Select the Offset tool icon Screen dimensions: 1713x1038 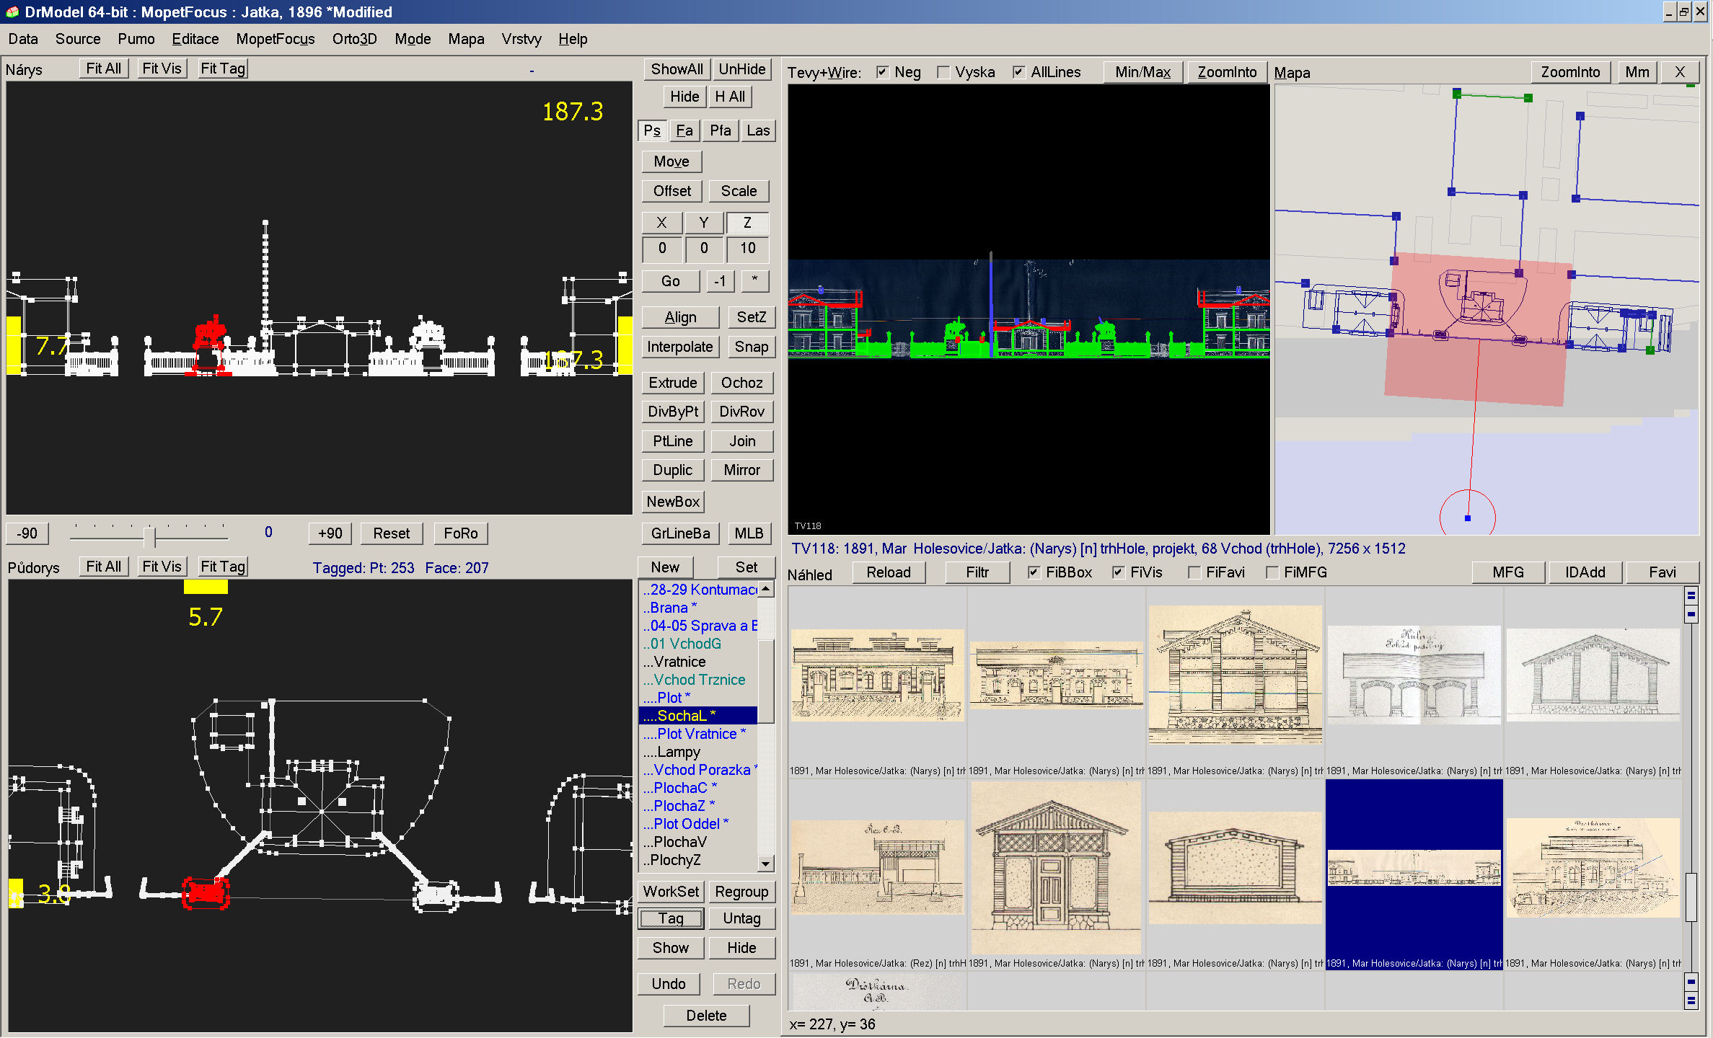673,191
